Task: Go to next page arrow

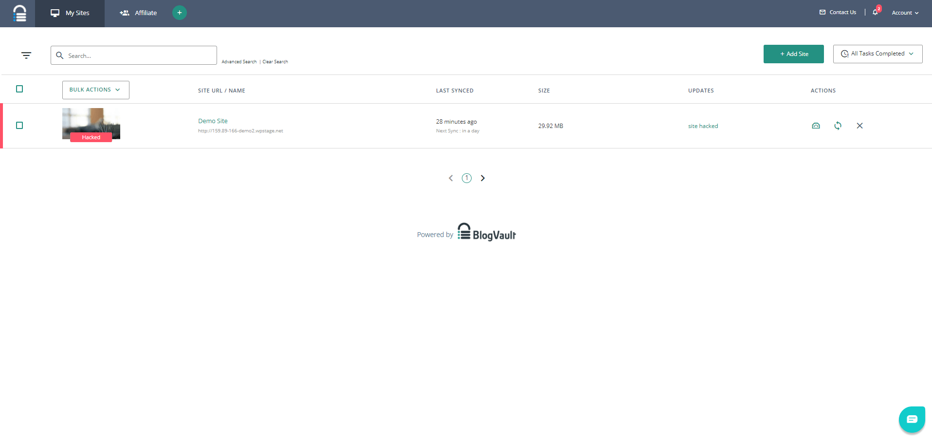Action: point(483,178)
